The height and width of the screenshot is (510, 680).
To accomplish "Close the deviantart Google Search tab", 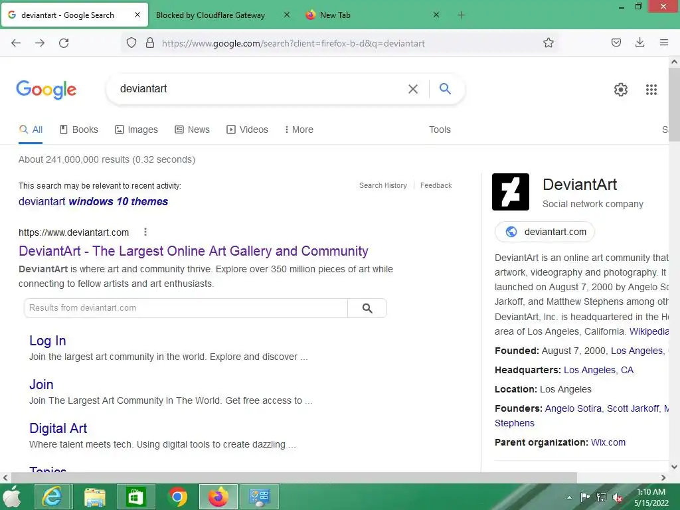I will click(137, 15).
